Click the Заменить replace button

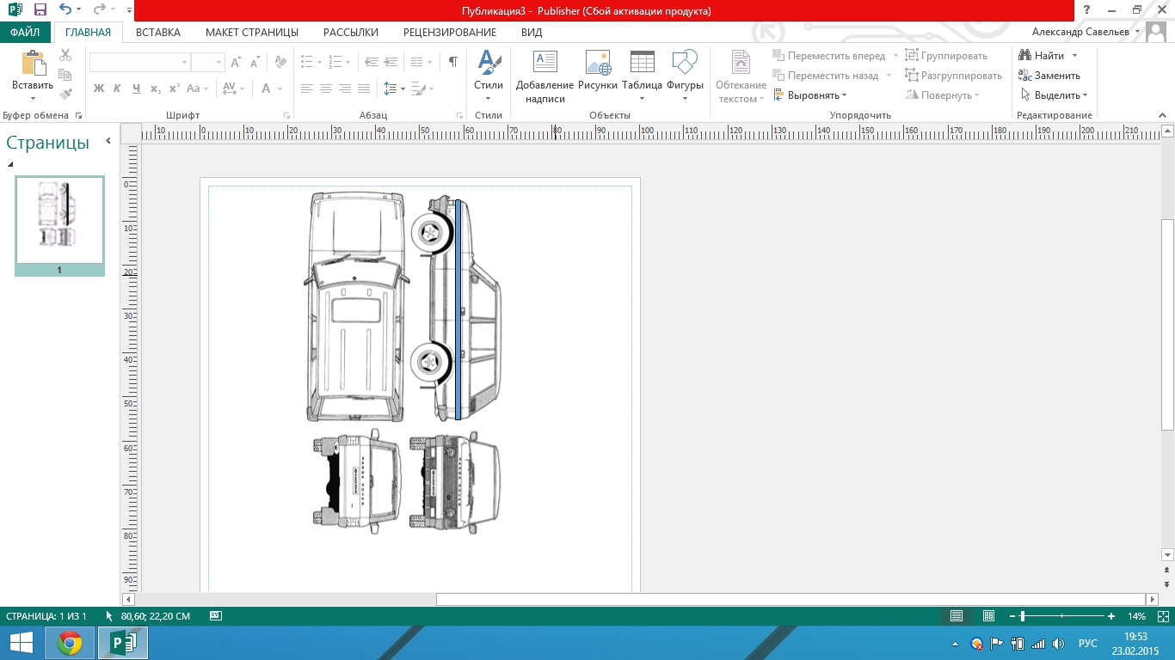(1049, 76)
